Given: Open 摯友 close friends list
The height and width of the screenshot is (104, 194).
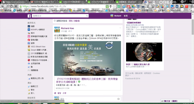Looking at the screenshot, I should click(x=31, y=90).
